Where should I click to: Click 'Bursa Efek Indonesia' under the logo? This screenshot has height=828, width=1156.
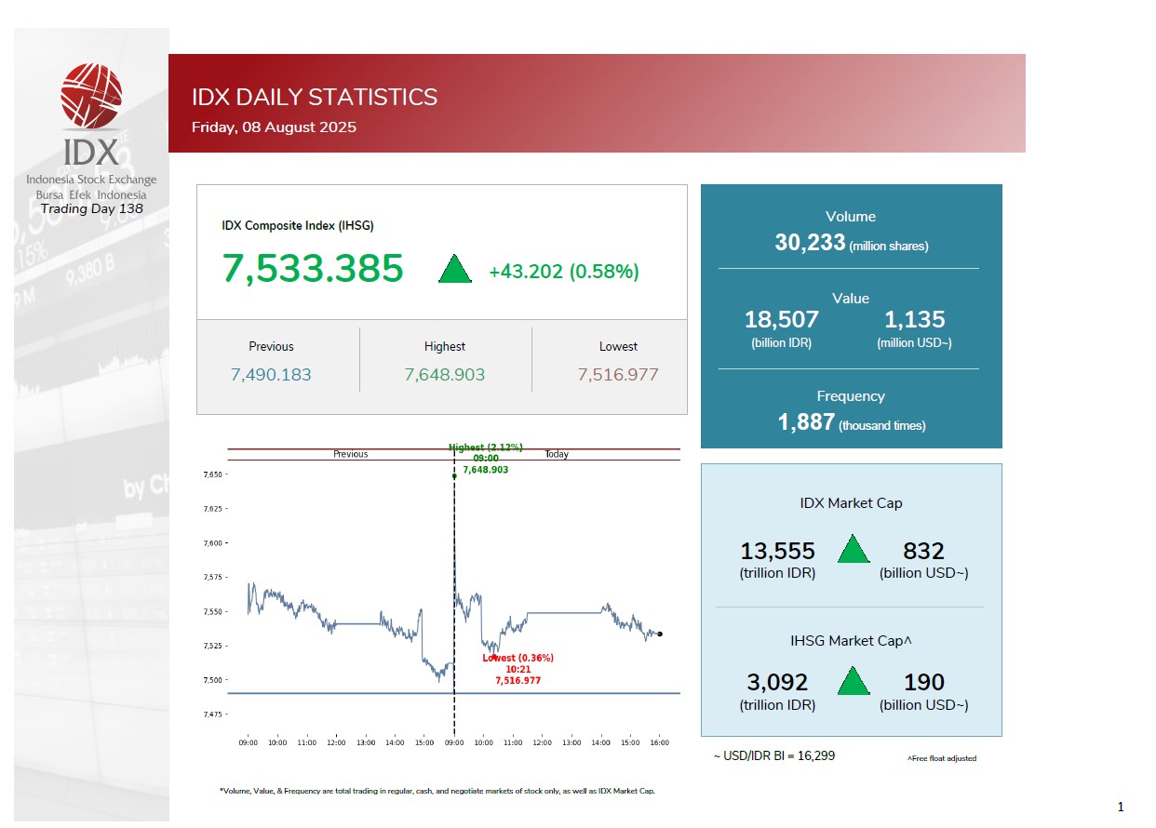pos(91,194)
